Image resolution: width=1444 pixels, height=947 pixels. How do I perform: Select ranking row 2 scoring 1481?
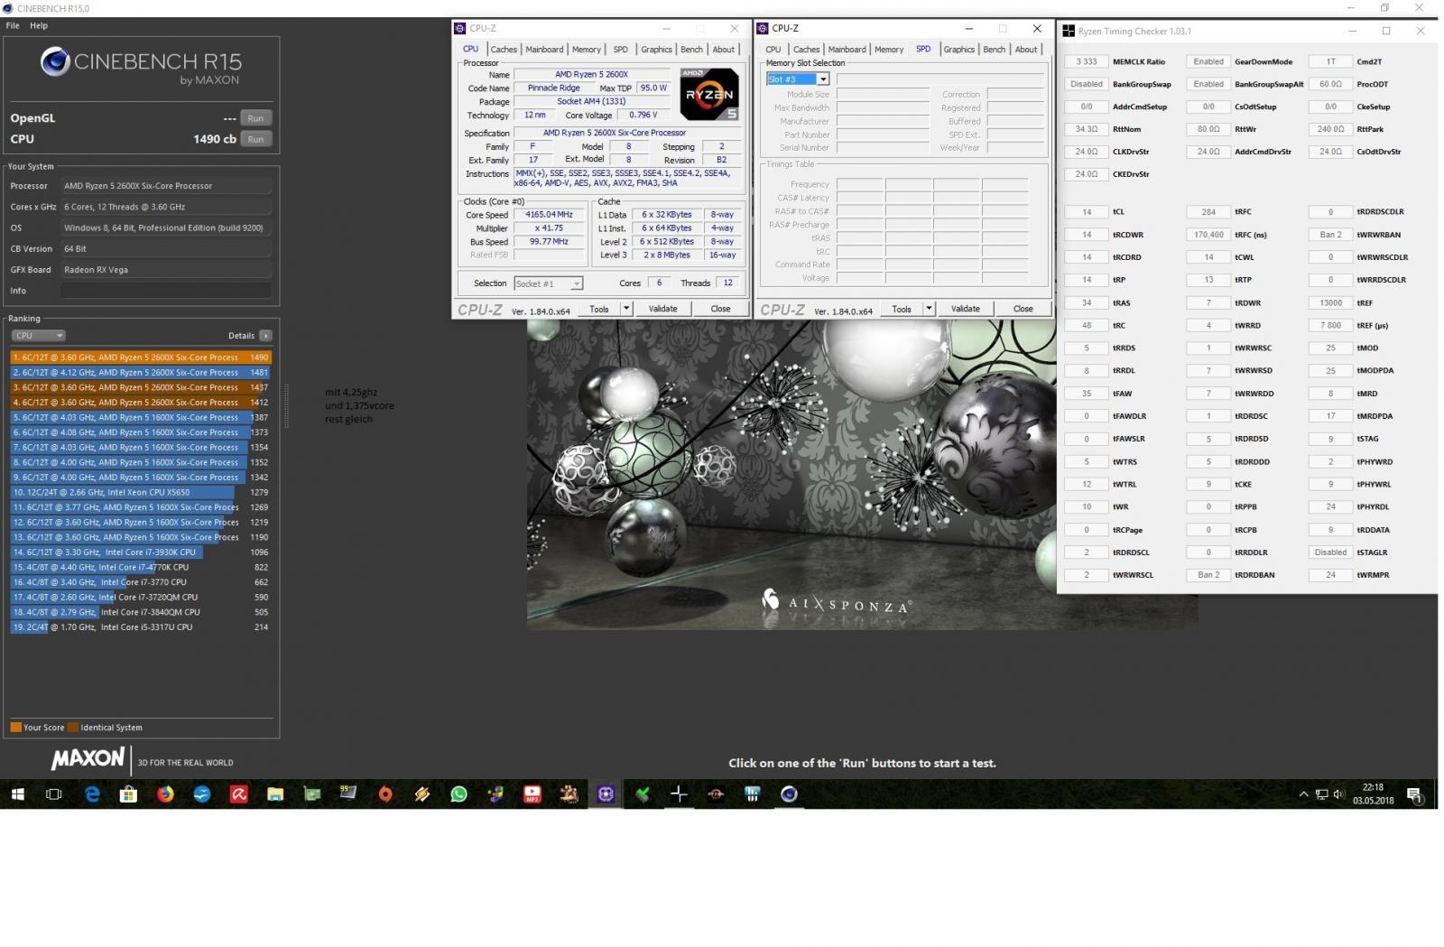click(141, 372)
